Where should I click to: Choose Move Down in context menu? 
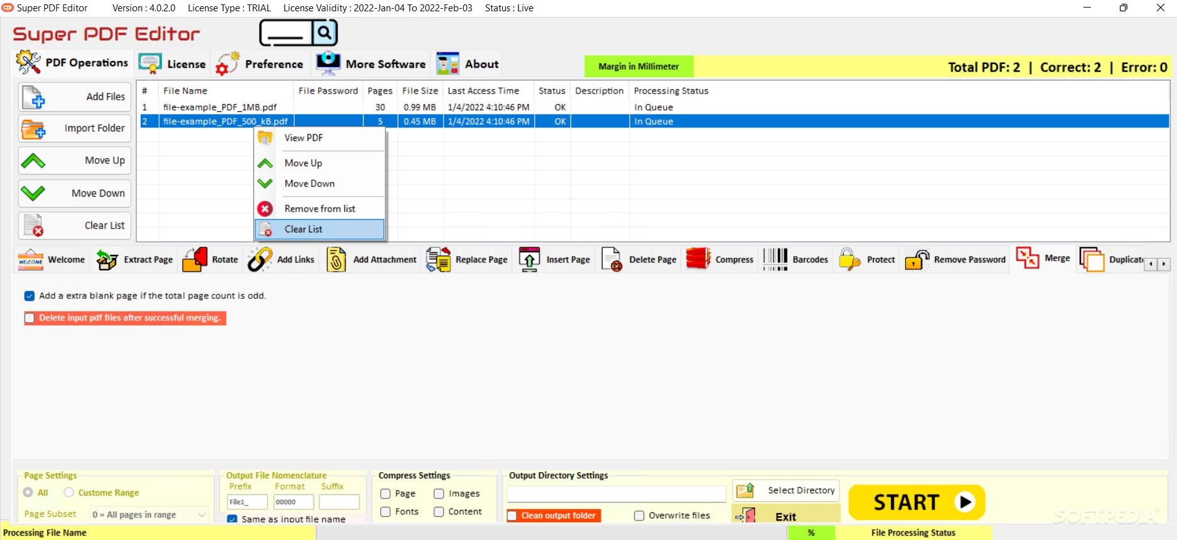(319, 184)
